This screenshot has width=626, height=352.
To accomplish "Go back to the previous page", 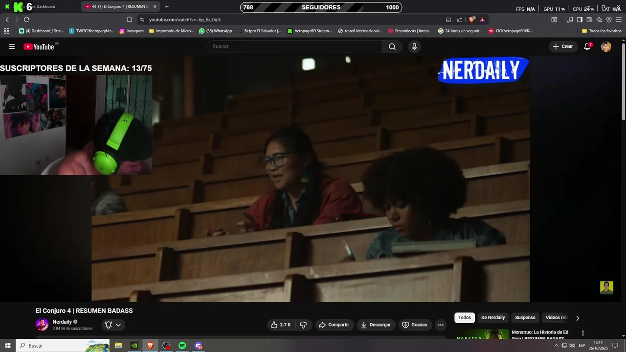I will coord(7,20).
